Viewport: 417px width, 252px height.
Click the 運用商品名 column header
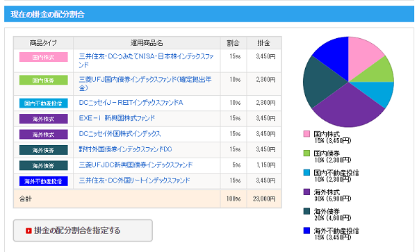pos(147,43)
